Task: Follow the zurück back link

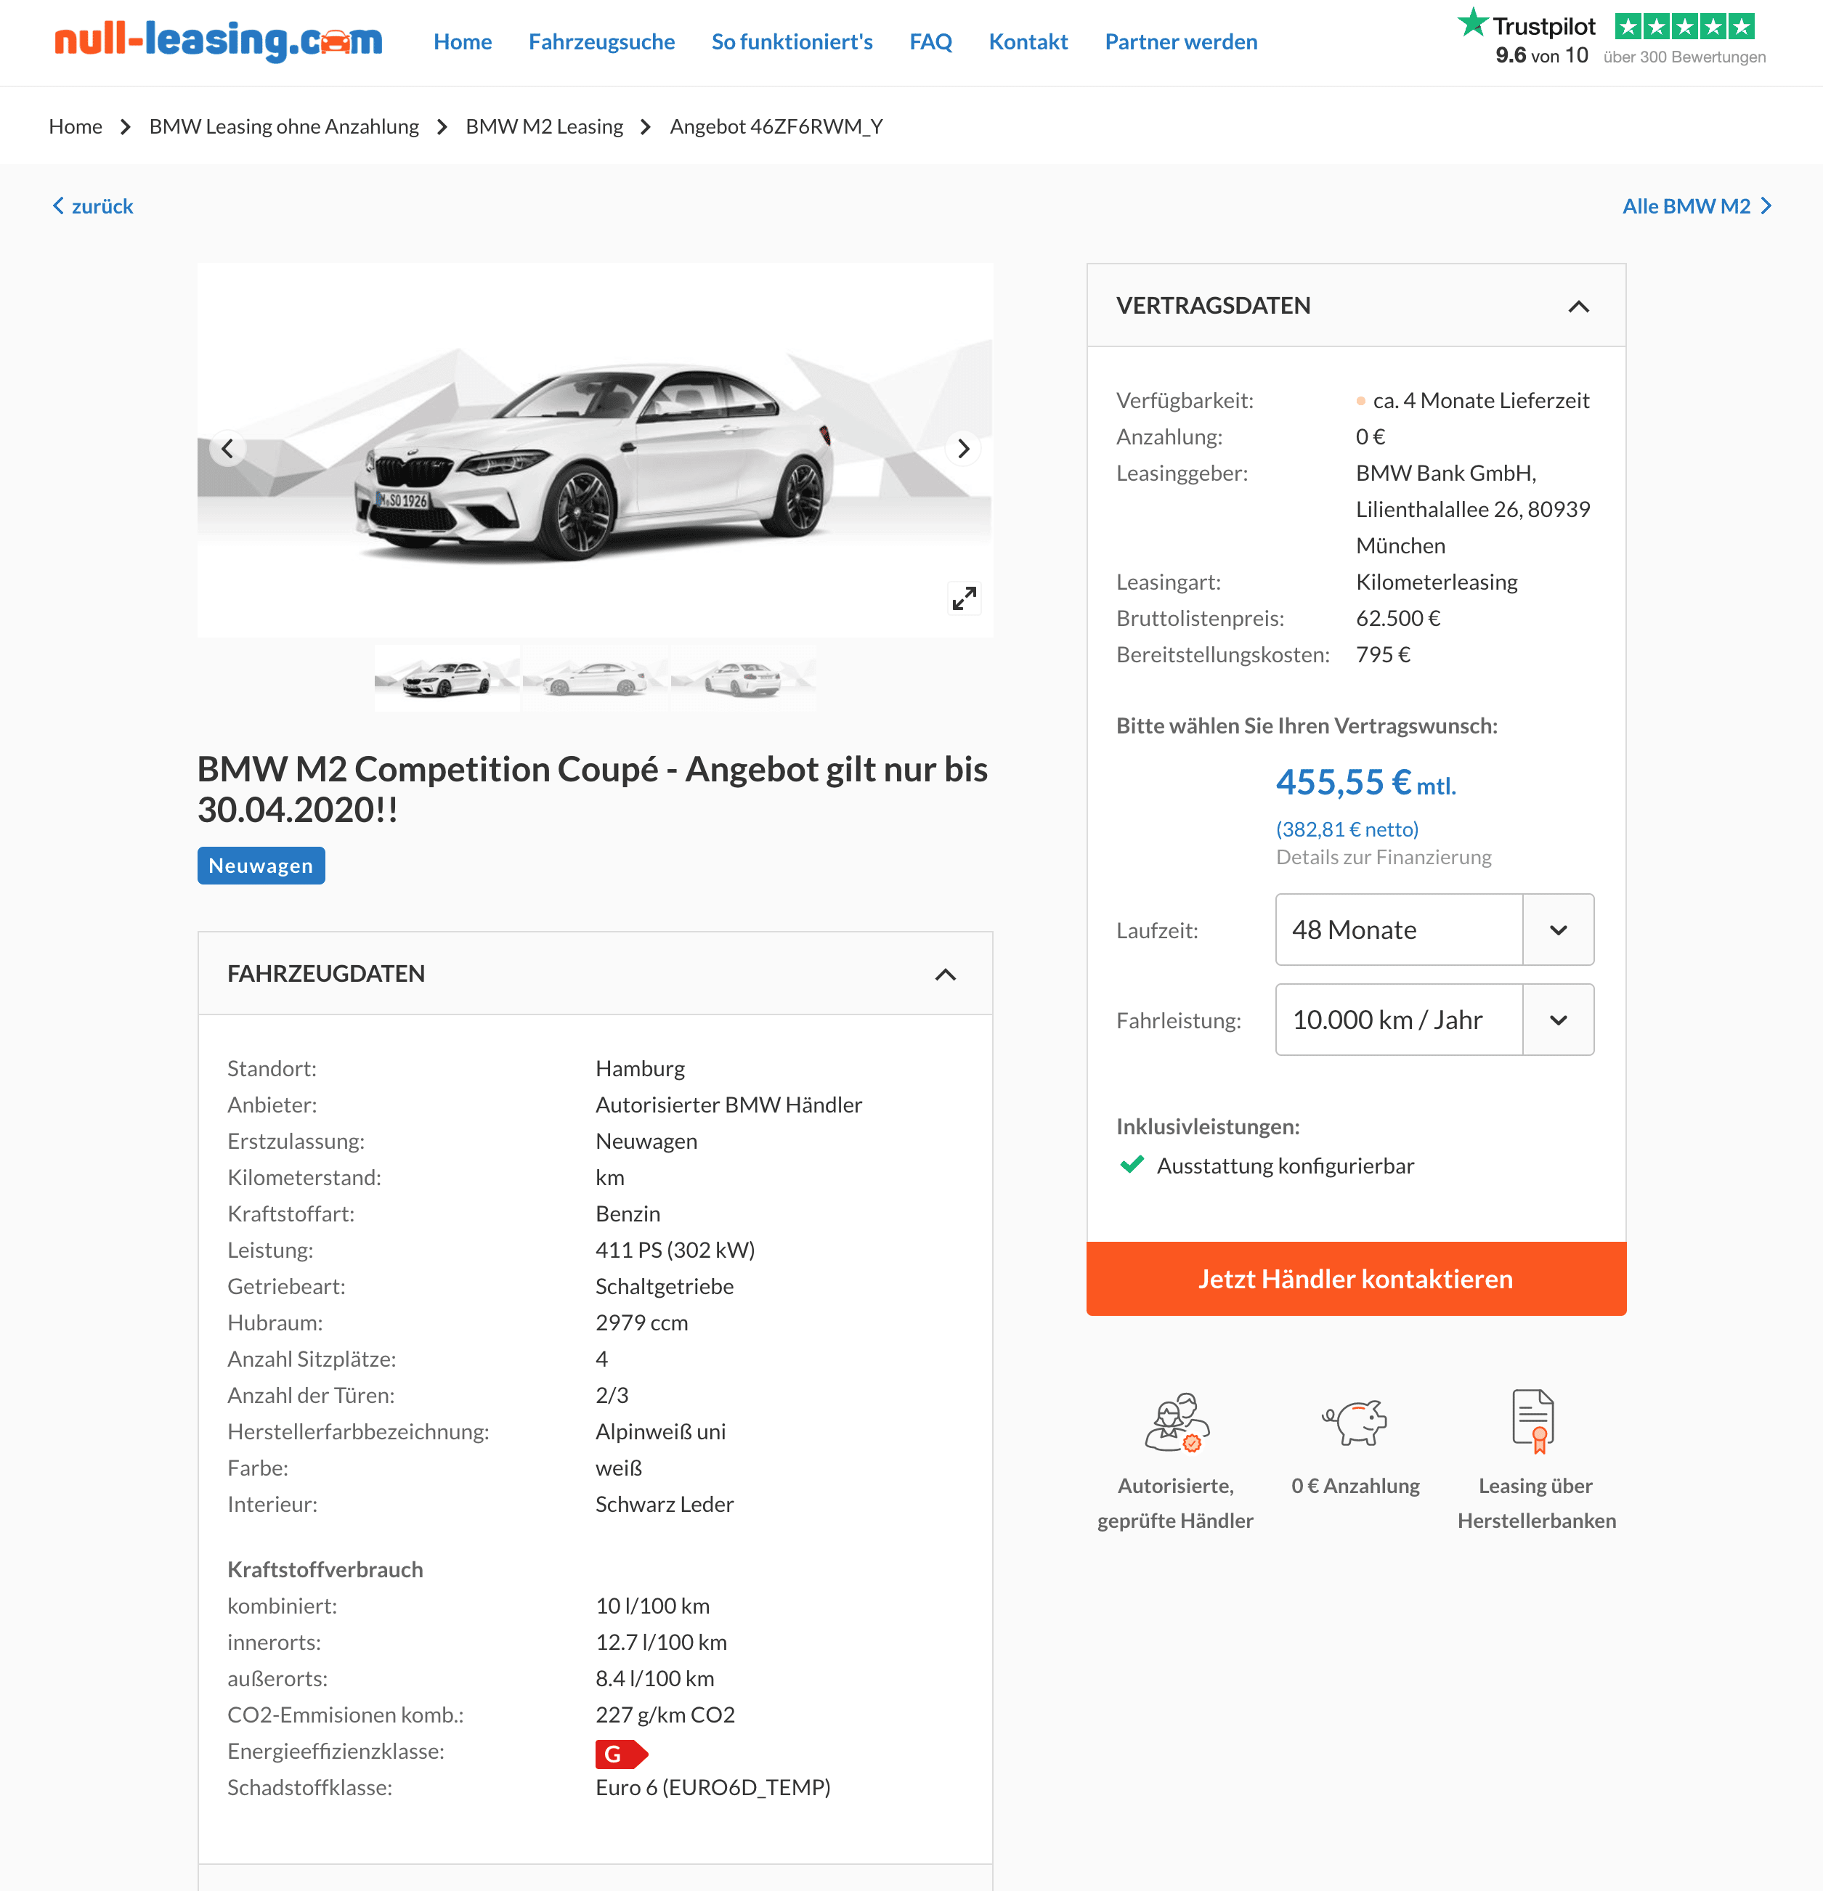Action: 93,206
